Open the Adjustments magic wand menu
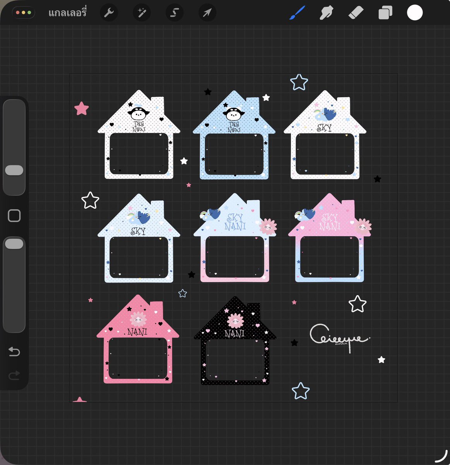Viewport: 450px width, 465px height. [x=142, y=13]
